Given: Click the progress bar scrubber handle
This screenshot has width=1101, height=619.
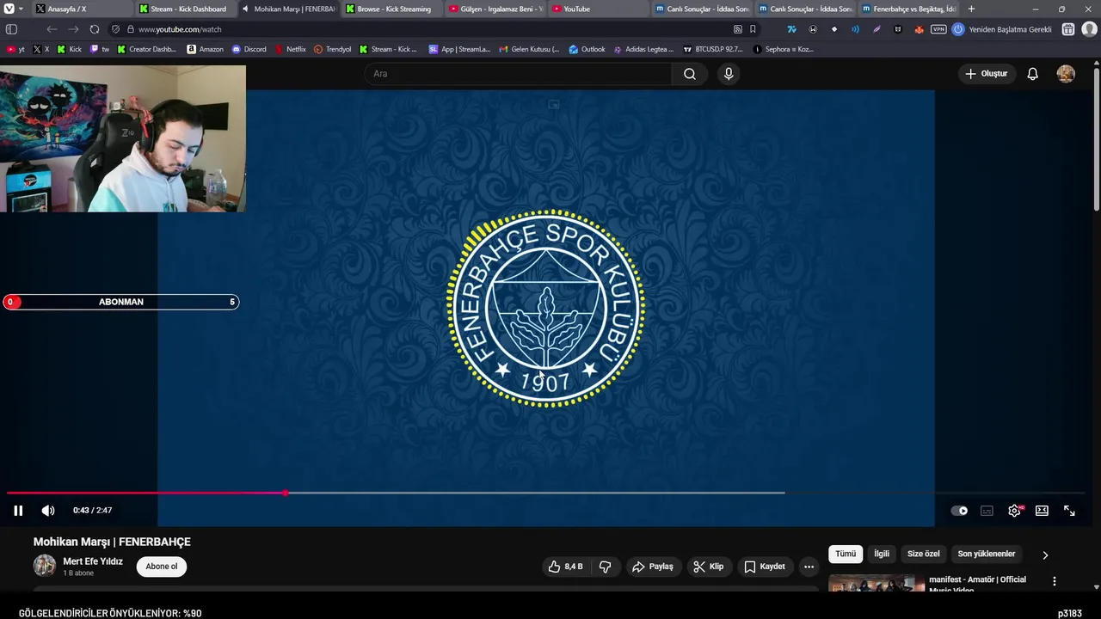Looking at the screenshot, I should [x=286, y=493].
